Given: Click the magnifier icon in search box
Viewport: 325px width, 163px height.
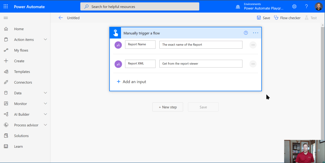Looking at the screenshot, I should pyautogui.click(x=86, y=7).
